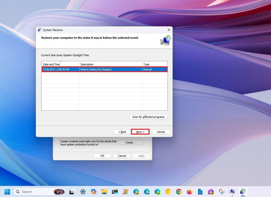Sort restore points by Date and Time
The width and height of the screenshot is (271, 197).
52,64
